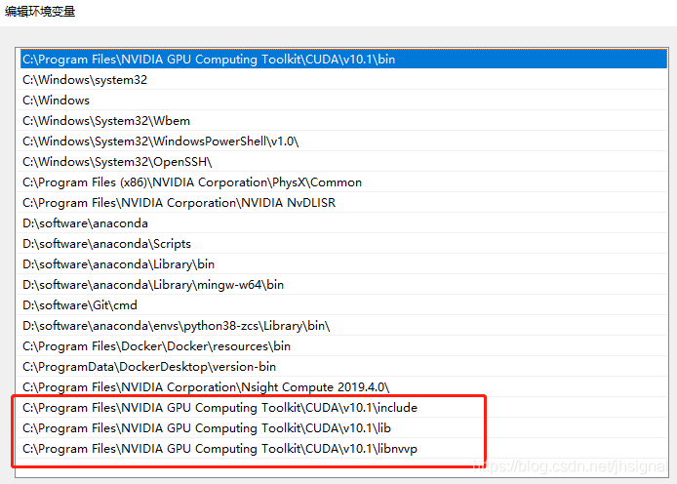Select the System32\OpenSSH path entry

pyautogui.click(x=117, y=162)
